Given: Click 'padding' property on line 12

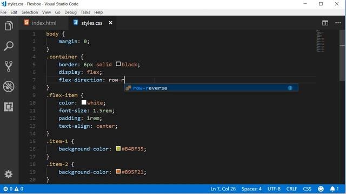Looking at the screenshot, I should click(70, 119).
